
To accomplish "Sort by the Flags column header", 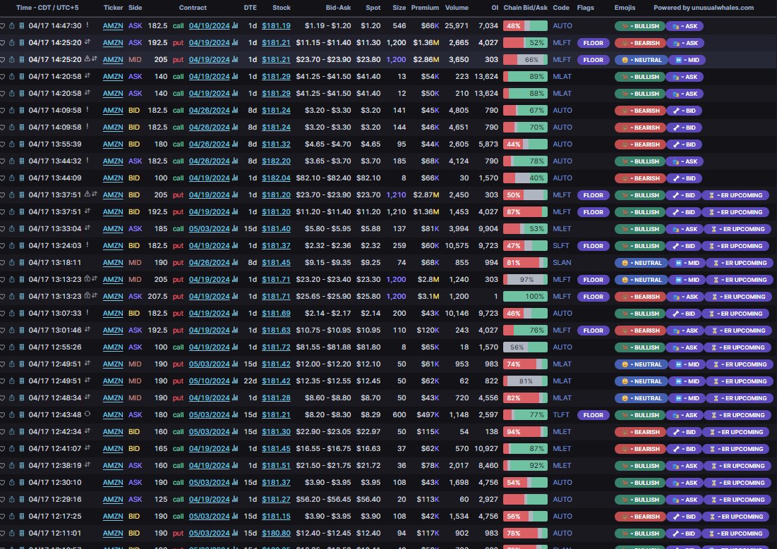I will pos(585,8).
